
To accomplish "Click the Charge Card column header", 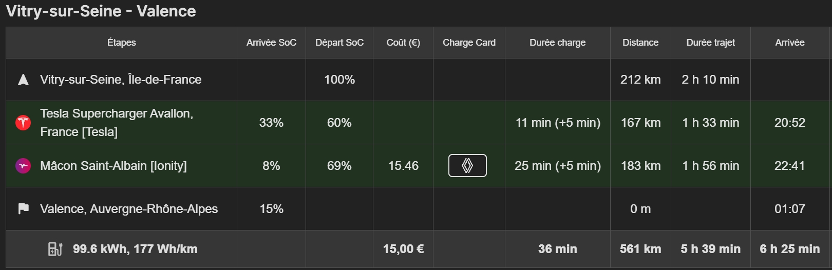I will tap(469, 43).
